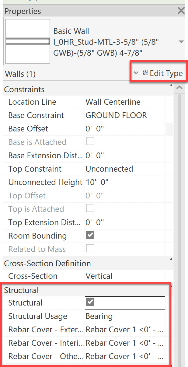Click the Edit Type button
Image resolution: width=188 pixels, height=367 pixels.
[x=163, y=73]
